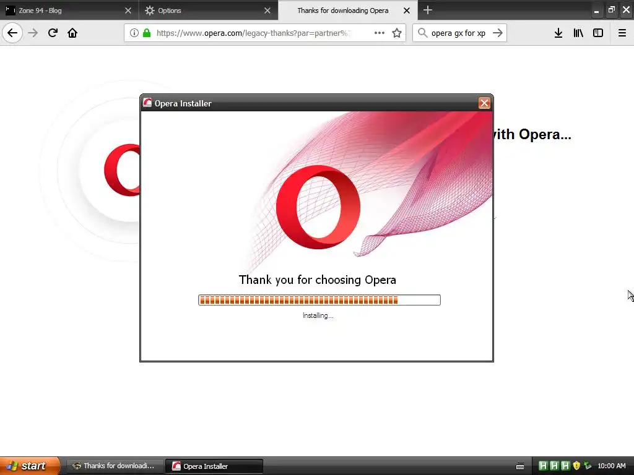Open the downloads panel

558,33
